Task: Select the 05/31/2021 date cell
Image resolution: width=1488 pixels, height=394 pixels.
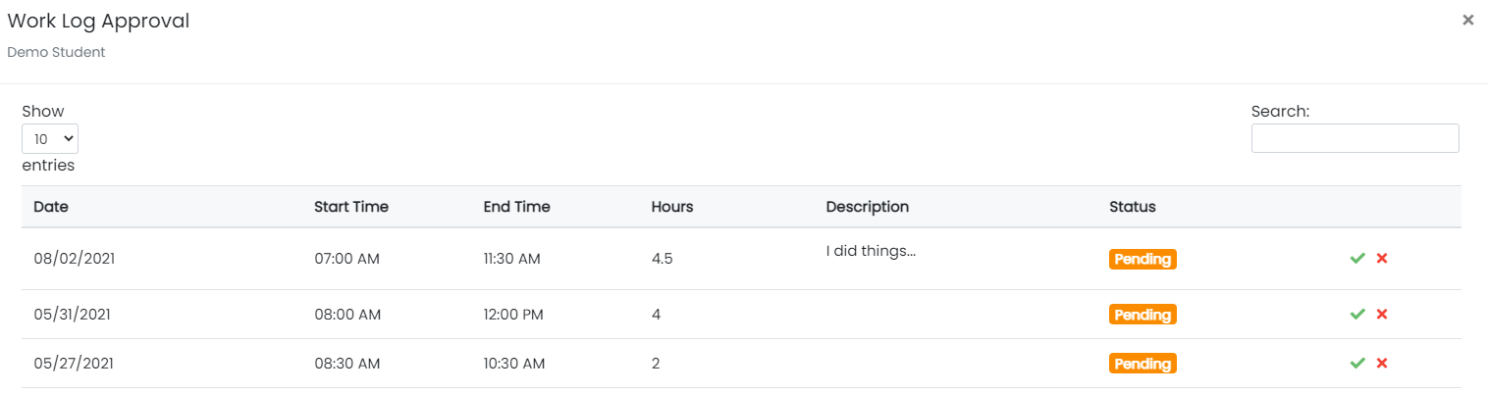Action: [74, 315]
